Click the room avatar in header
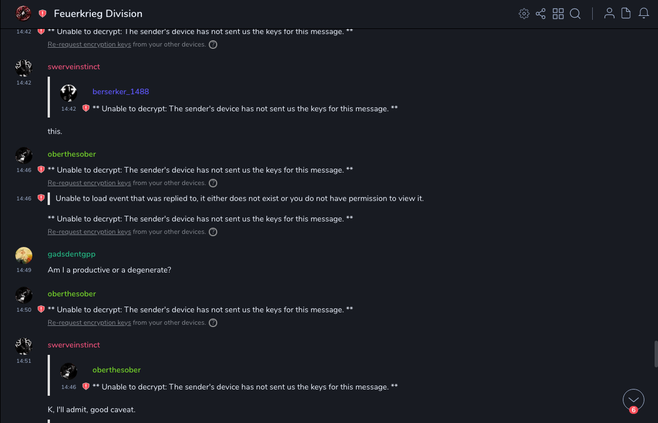Viewport: 658px width, 423px height. [x=23, y=13]
